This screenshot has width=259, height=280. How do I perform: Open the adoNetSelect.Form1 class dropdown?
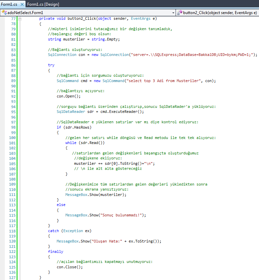coord(173,13)
